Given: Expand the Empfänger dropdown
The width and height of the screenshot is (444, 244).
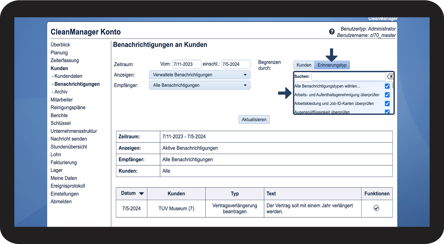Looking at the screenshot, I should pyautogui.click(x=200, y=85).
